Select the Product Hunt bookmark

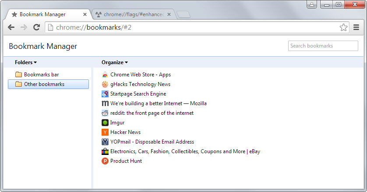pos(126,161)
